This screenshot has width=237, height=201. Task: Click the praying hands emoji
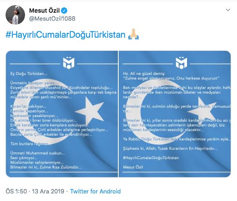click(133, 34)
